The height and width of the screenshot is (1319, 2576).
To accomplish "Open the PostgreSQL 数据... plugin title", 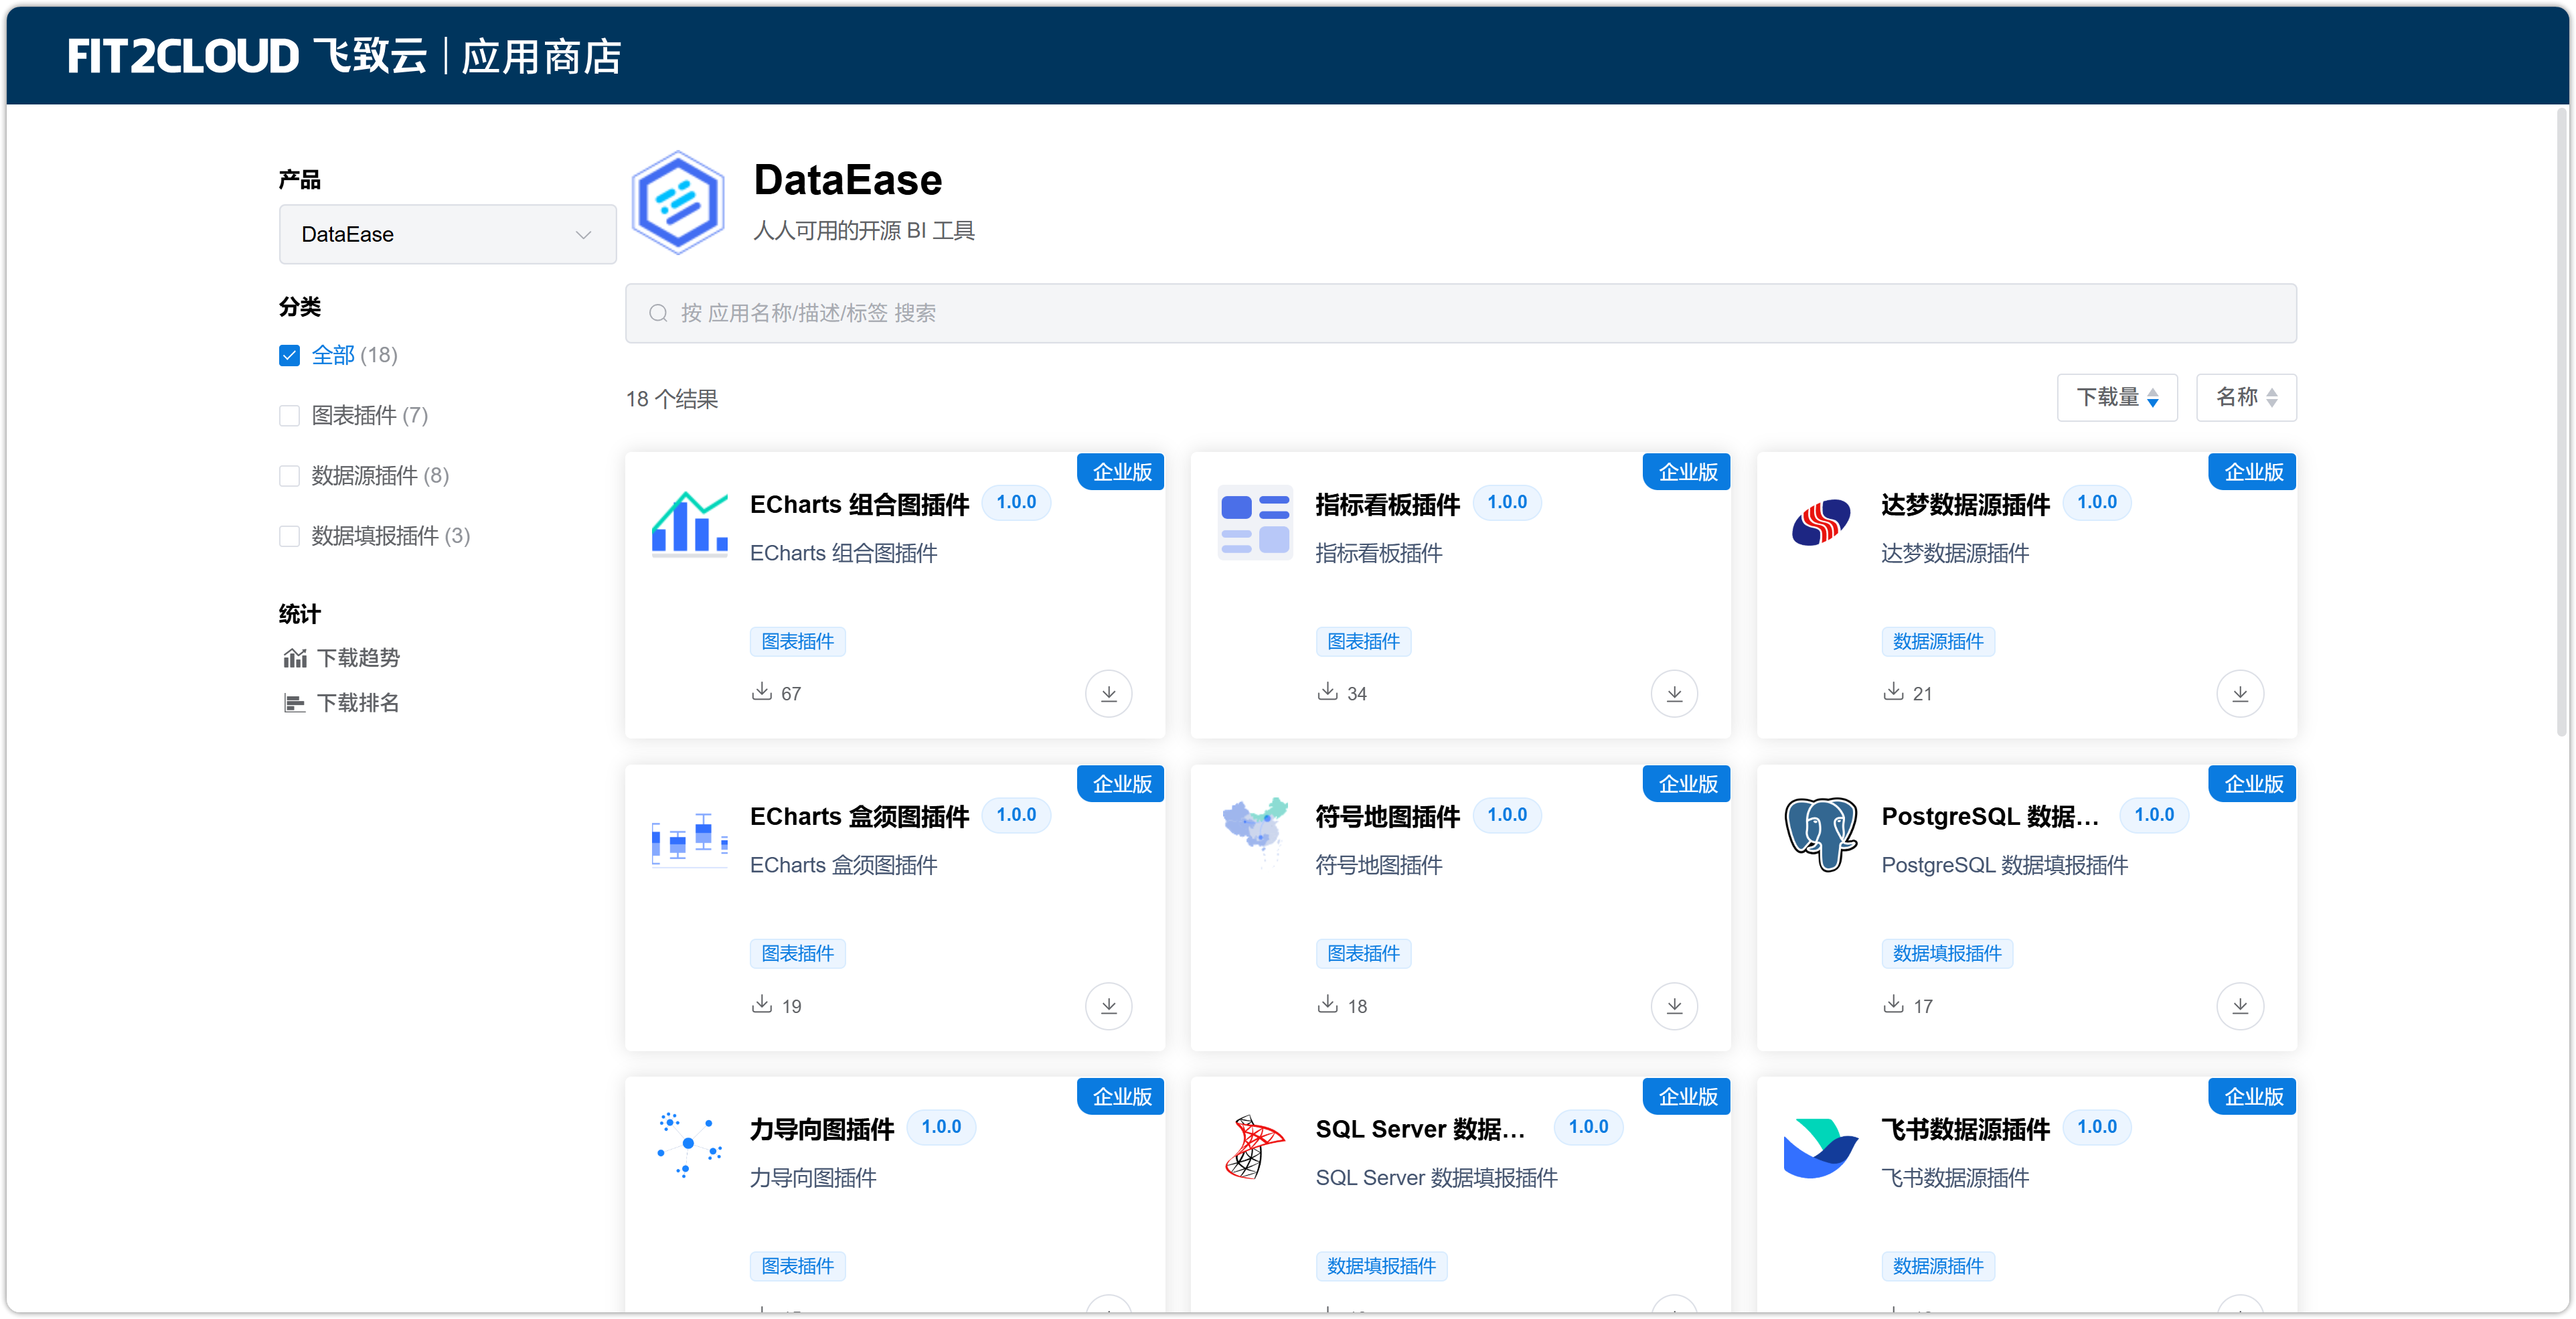I will coord(1990,816).
